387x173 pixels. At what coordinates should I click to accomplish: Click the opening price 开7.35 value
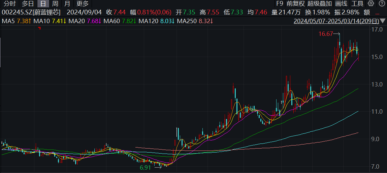coord(186,12)
